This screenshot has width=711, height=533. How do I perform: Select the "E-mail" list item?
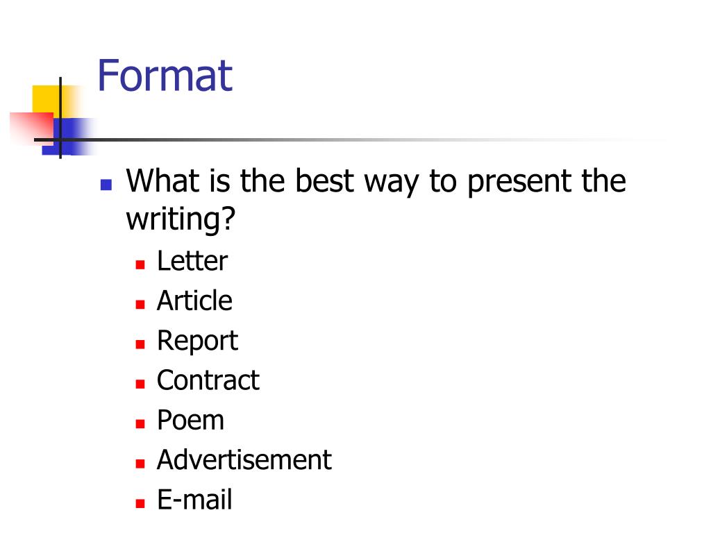194,500
